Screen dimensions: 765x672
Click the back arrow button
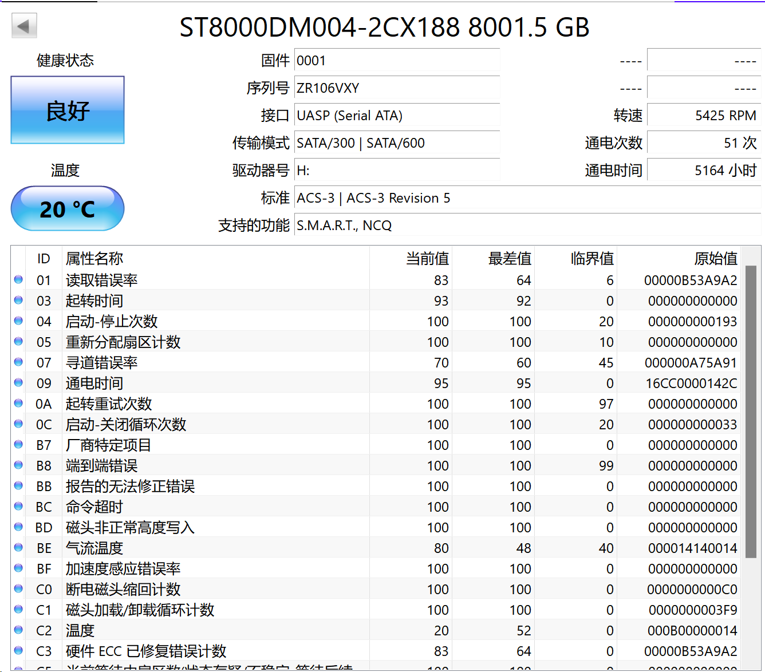24,26
